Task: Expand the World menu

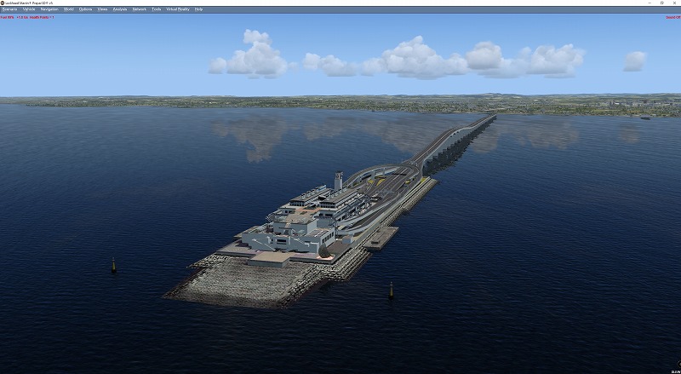Action: coord(69,9)
